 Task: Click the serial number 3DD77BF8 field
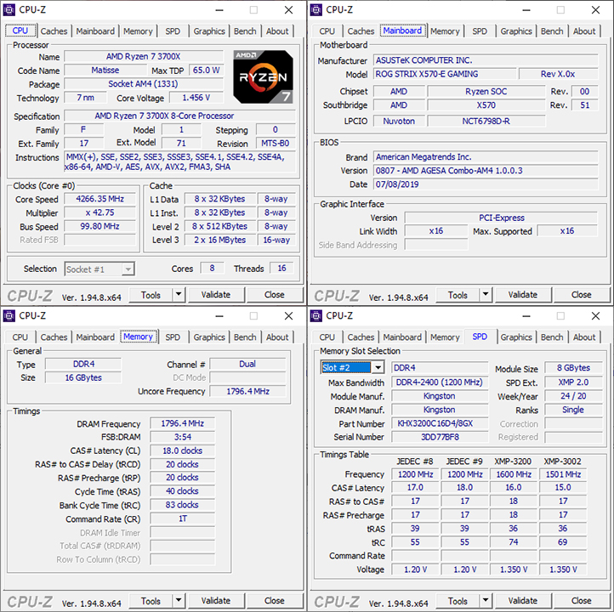click(440, 437)
